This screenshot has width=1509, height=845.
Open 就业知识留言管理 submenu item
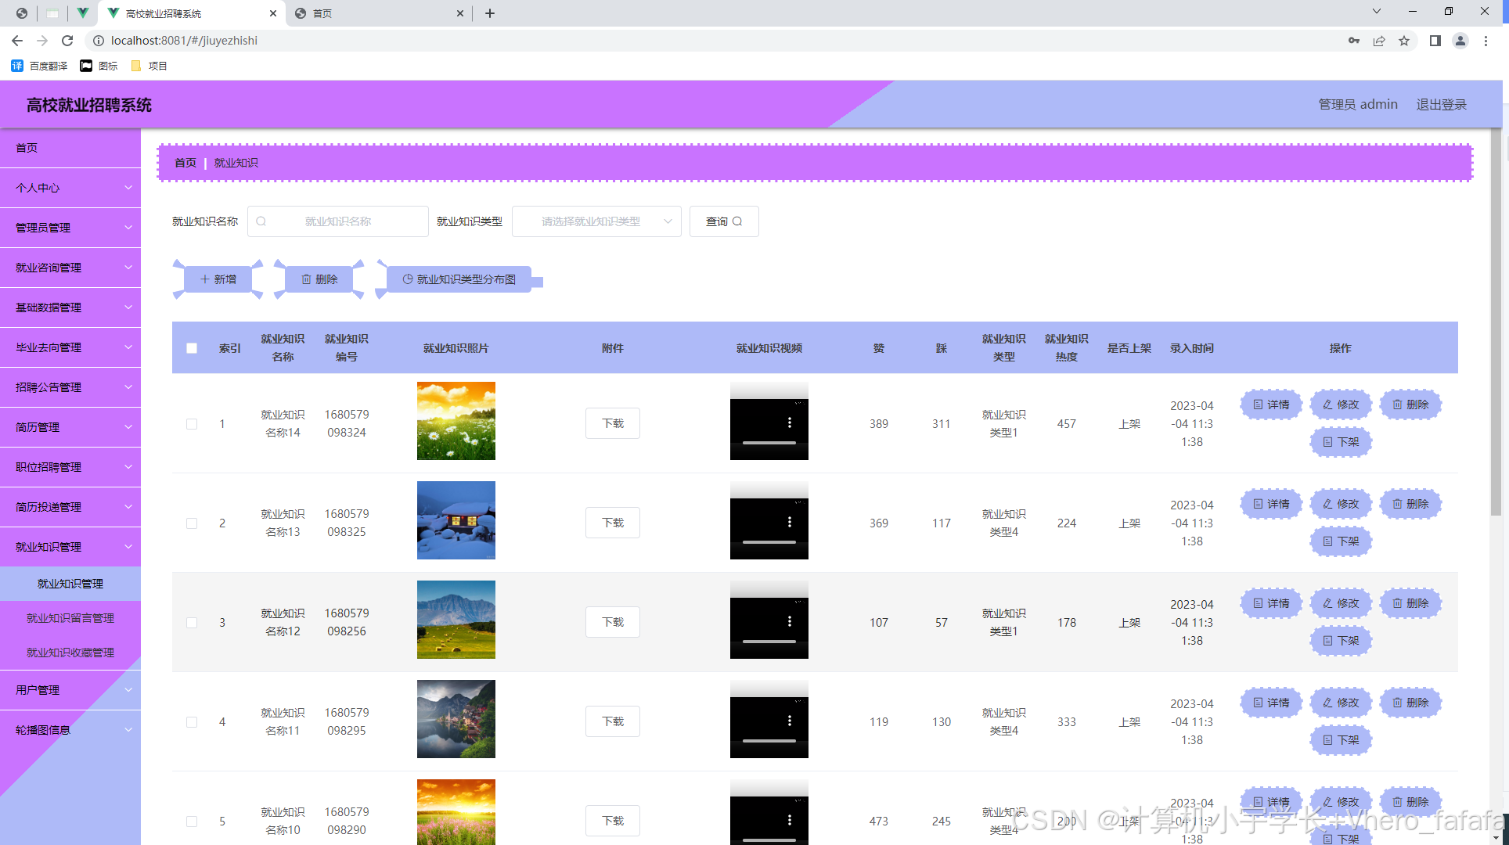pos(70,618)
